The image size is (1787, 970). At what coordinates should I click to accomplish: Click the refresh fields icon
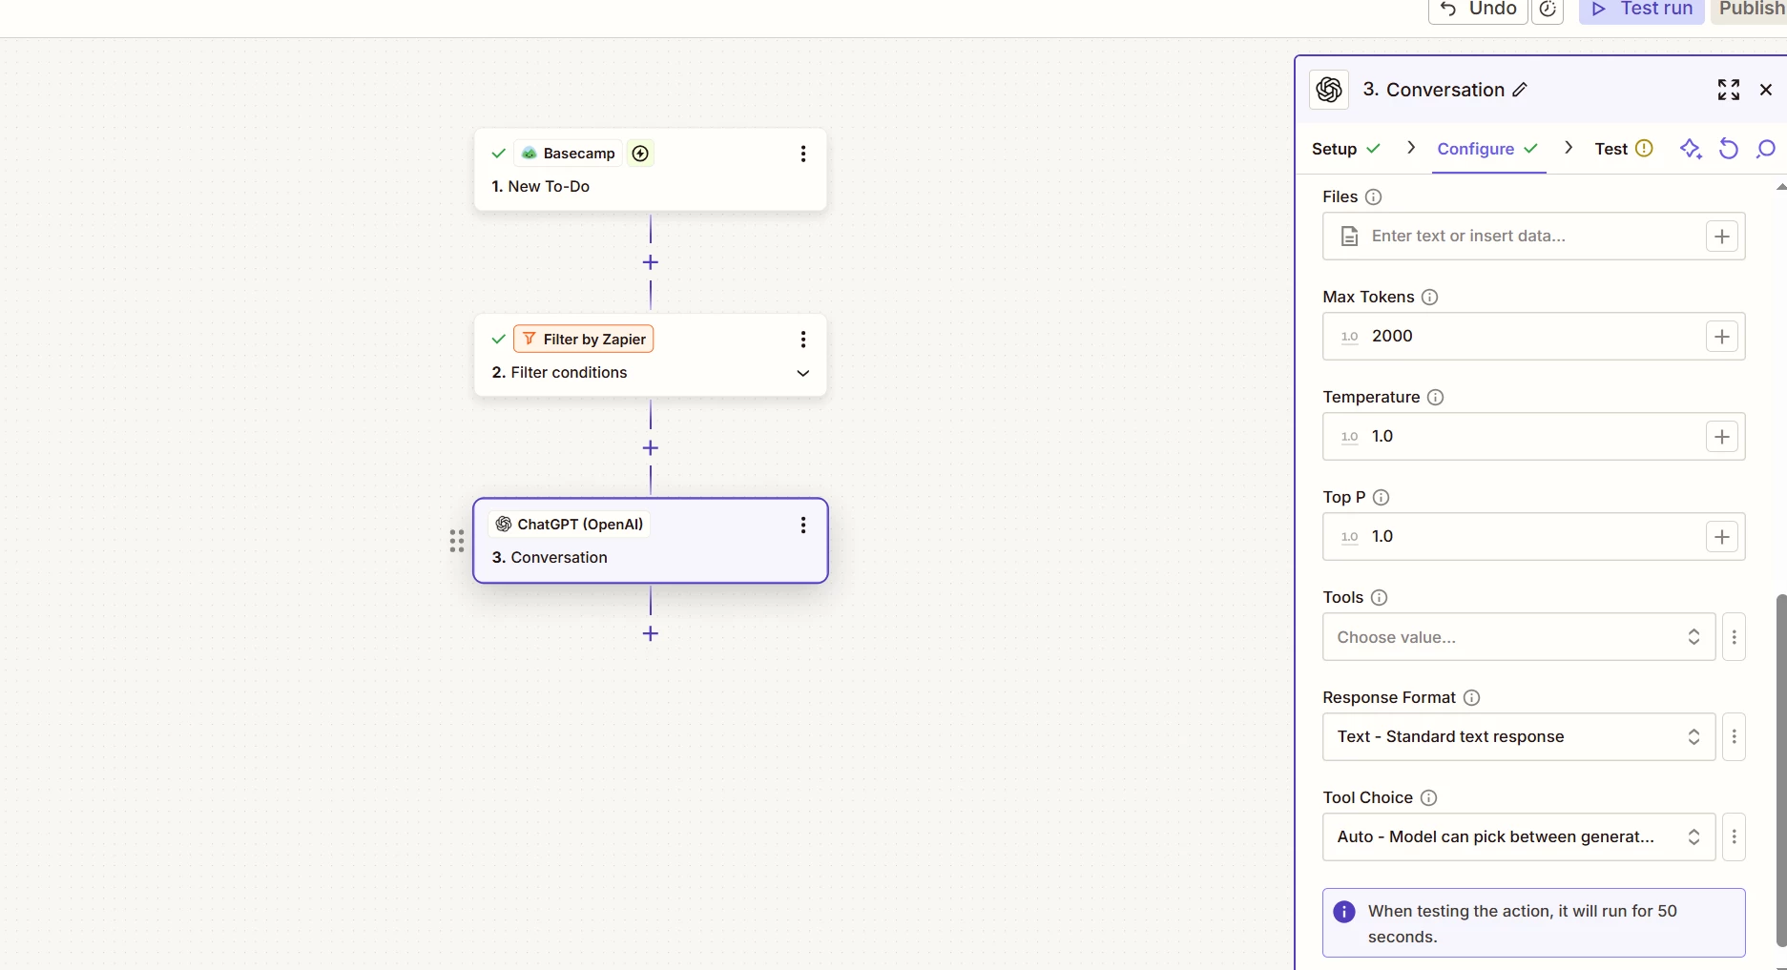[x=1729, y=149]
